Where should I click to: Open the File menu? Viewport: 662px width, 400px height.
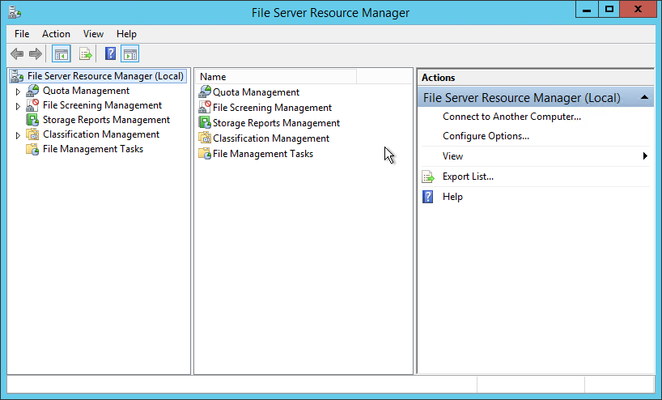[x=22, y=34]
